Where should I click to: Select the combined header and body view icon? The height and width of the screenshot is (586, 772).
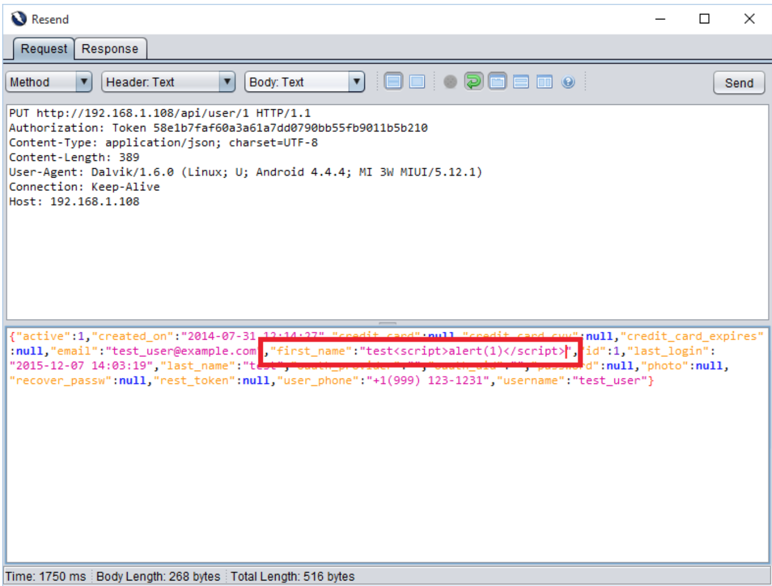click(417, 82)
